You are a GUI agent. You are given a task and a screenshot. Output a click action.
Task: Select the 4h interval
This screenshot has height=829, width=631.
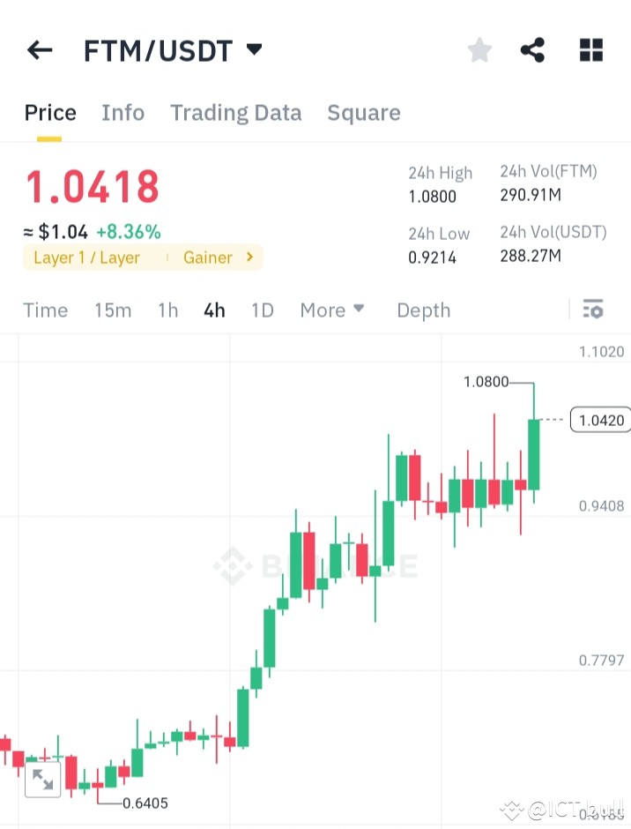point(213,310)
